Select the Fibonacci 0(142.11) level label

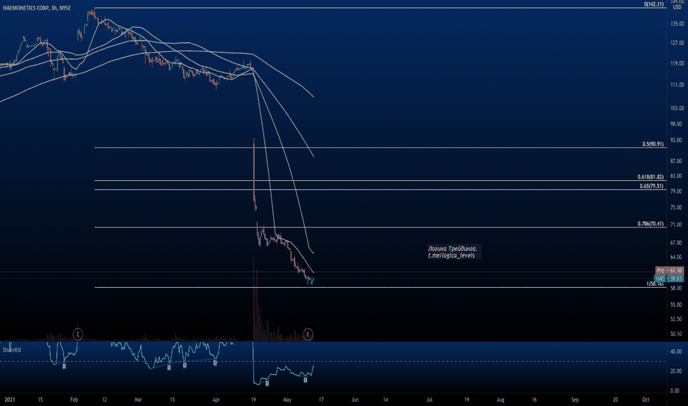click(654, 4)
